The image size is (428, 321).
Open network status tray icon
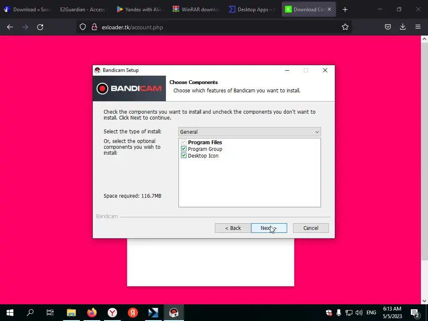(x=349, y=313)
